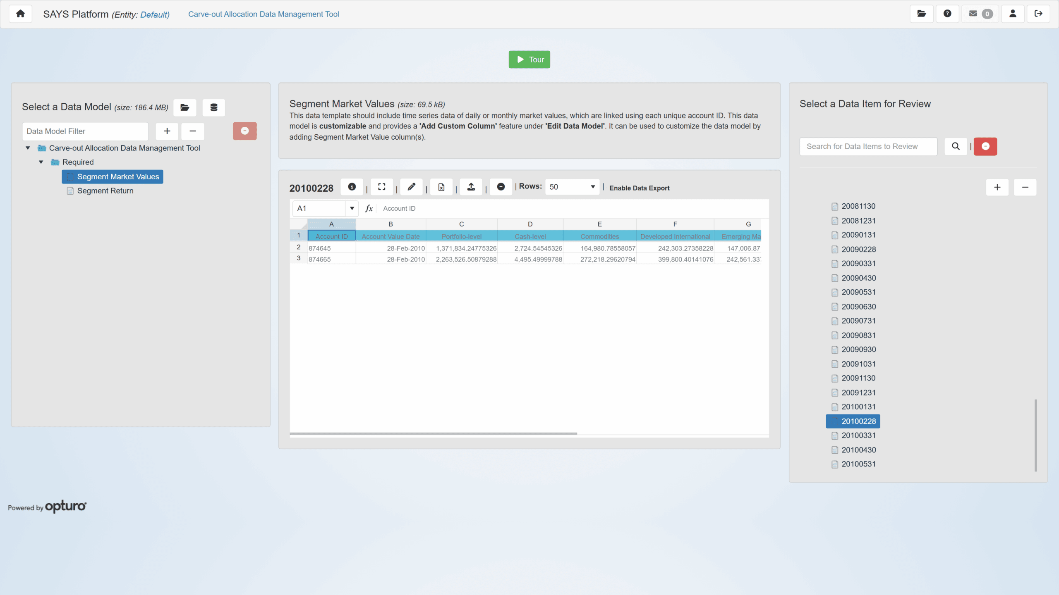Click the data items list scrollbar
The height and width of the screenshot is (595, 1059).
coord(1036,435)
